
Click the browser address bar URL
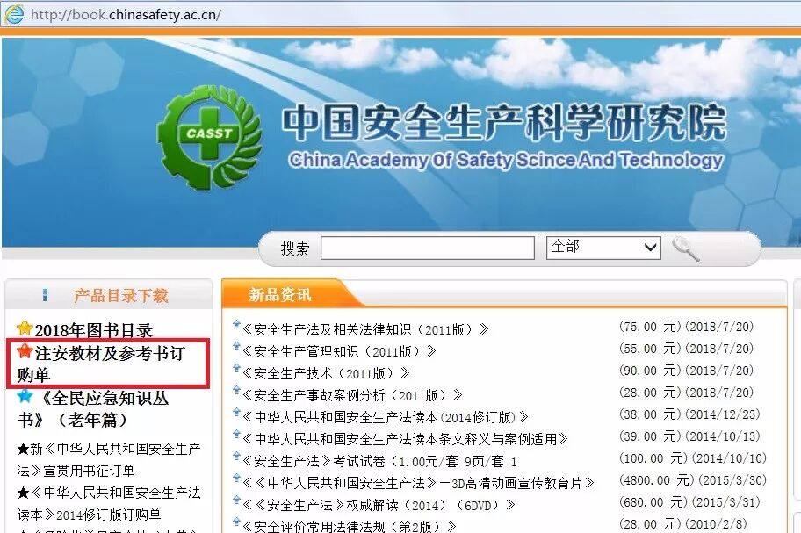(x=126, y=14)
